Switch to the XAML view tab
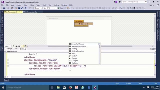Screen dimensions: 160x90 tap(23, 49)
